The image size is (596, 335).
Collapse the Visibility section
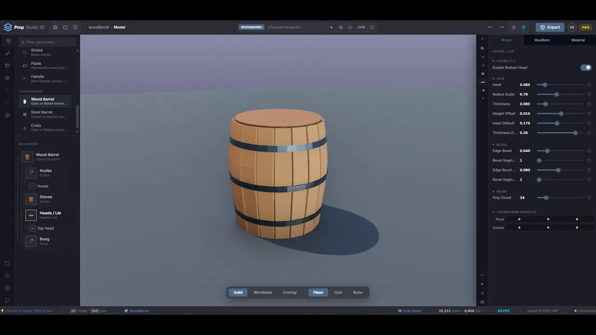click(x=504, y=61)
